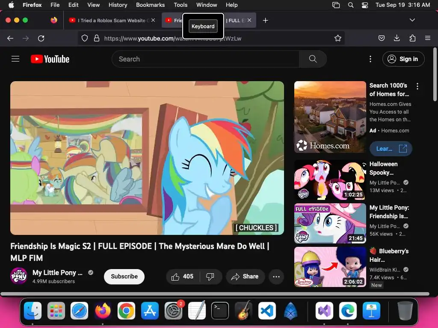
Task: Open Halloween Spooky video thumbnail
Action: 330,180
